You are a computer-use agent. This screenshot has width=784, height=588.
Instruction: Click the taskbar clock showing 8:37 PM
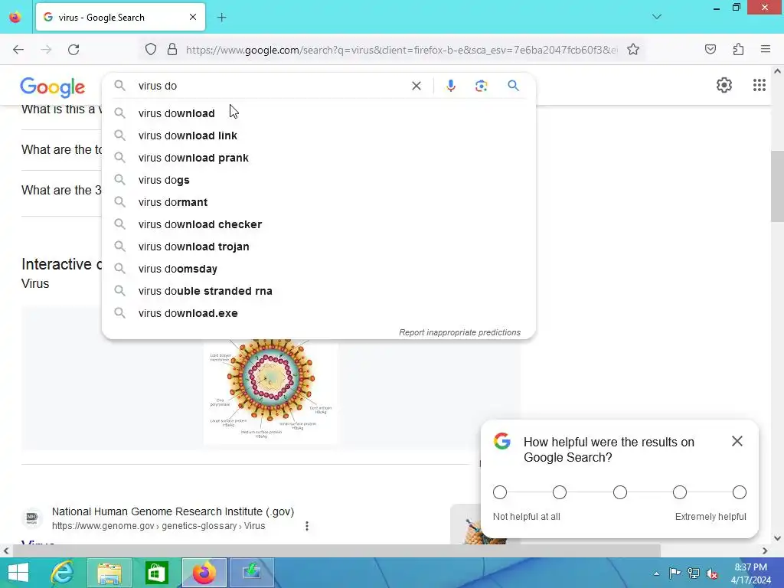750,573
